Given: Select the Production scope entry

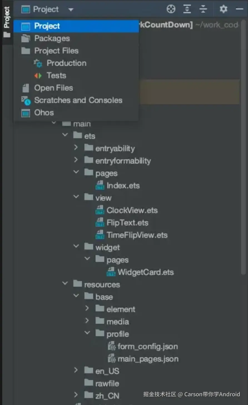Looking at the screenshot, I should (x=66, y=63).
